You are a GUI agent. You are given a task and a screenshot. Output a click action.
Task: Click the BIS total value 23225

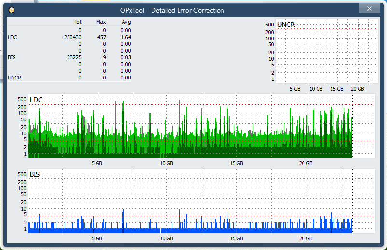point(74,57)
